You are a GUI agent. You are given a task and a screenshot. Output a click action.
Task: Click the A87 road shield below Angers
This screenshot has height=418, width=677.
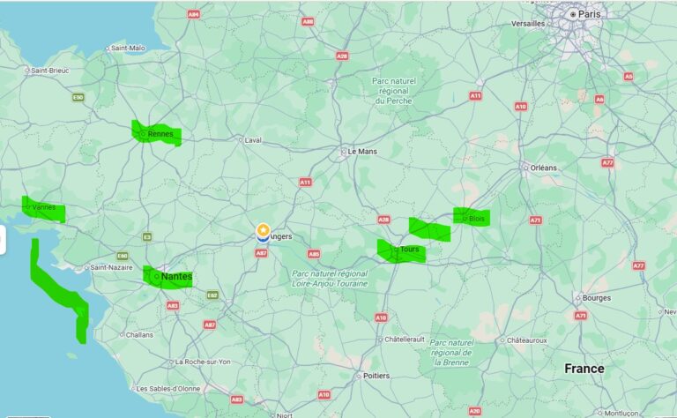click(261, 253)
